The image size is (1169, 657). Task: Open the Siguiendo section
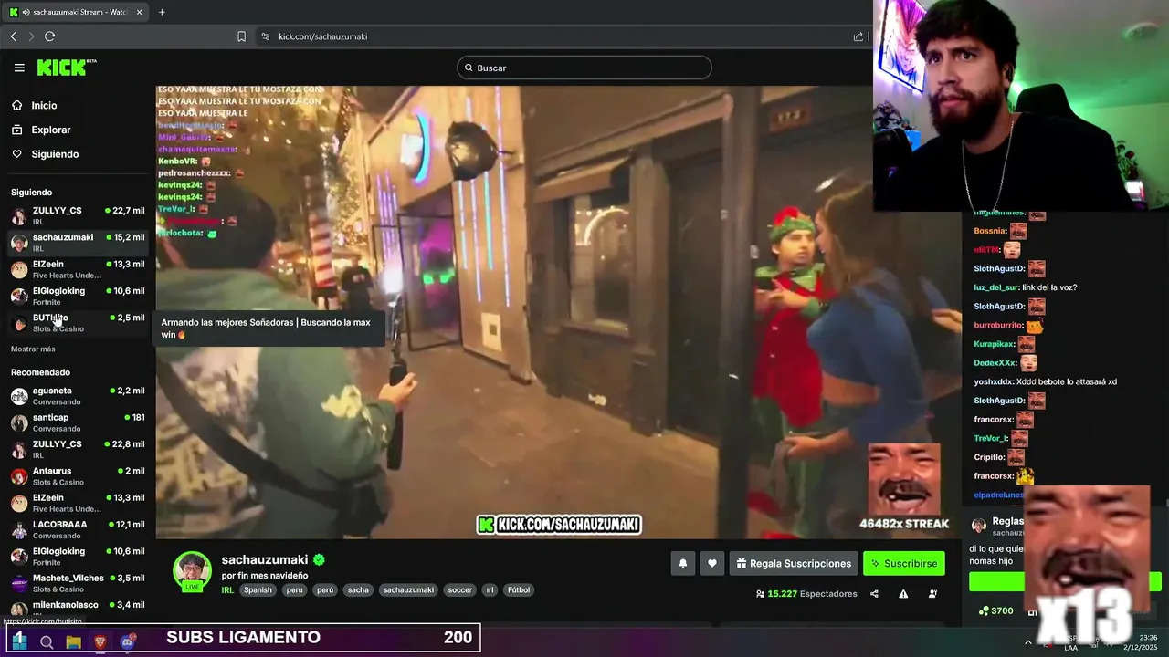(x=55, y=154)
